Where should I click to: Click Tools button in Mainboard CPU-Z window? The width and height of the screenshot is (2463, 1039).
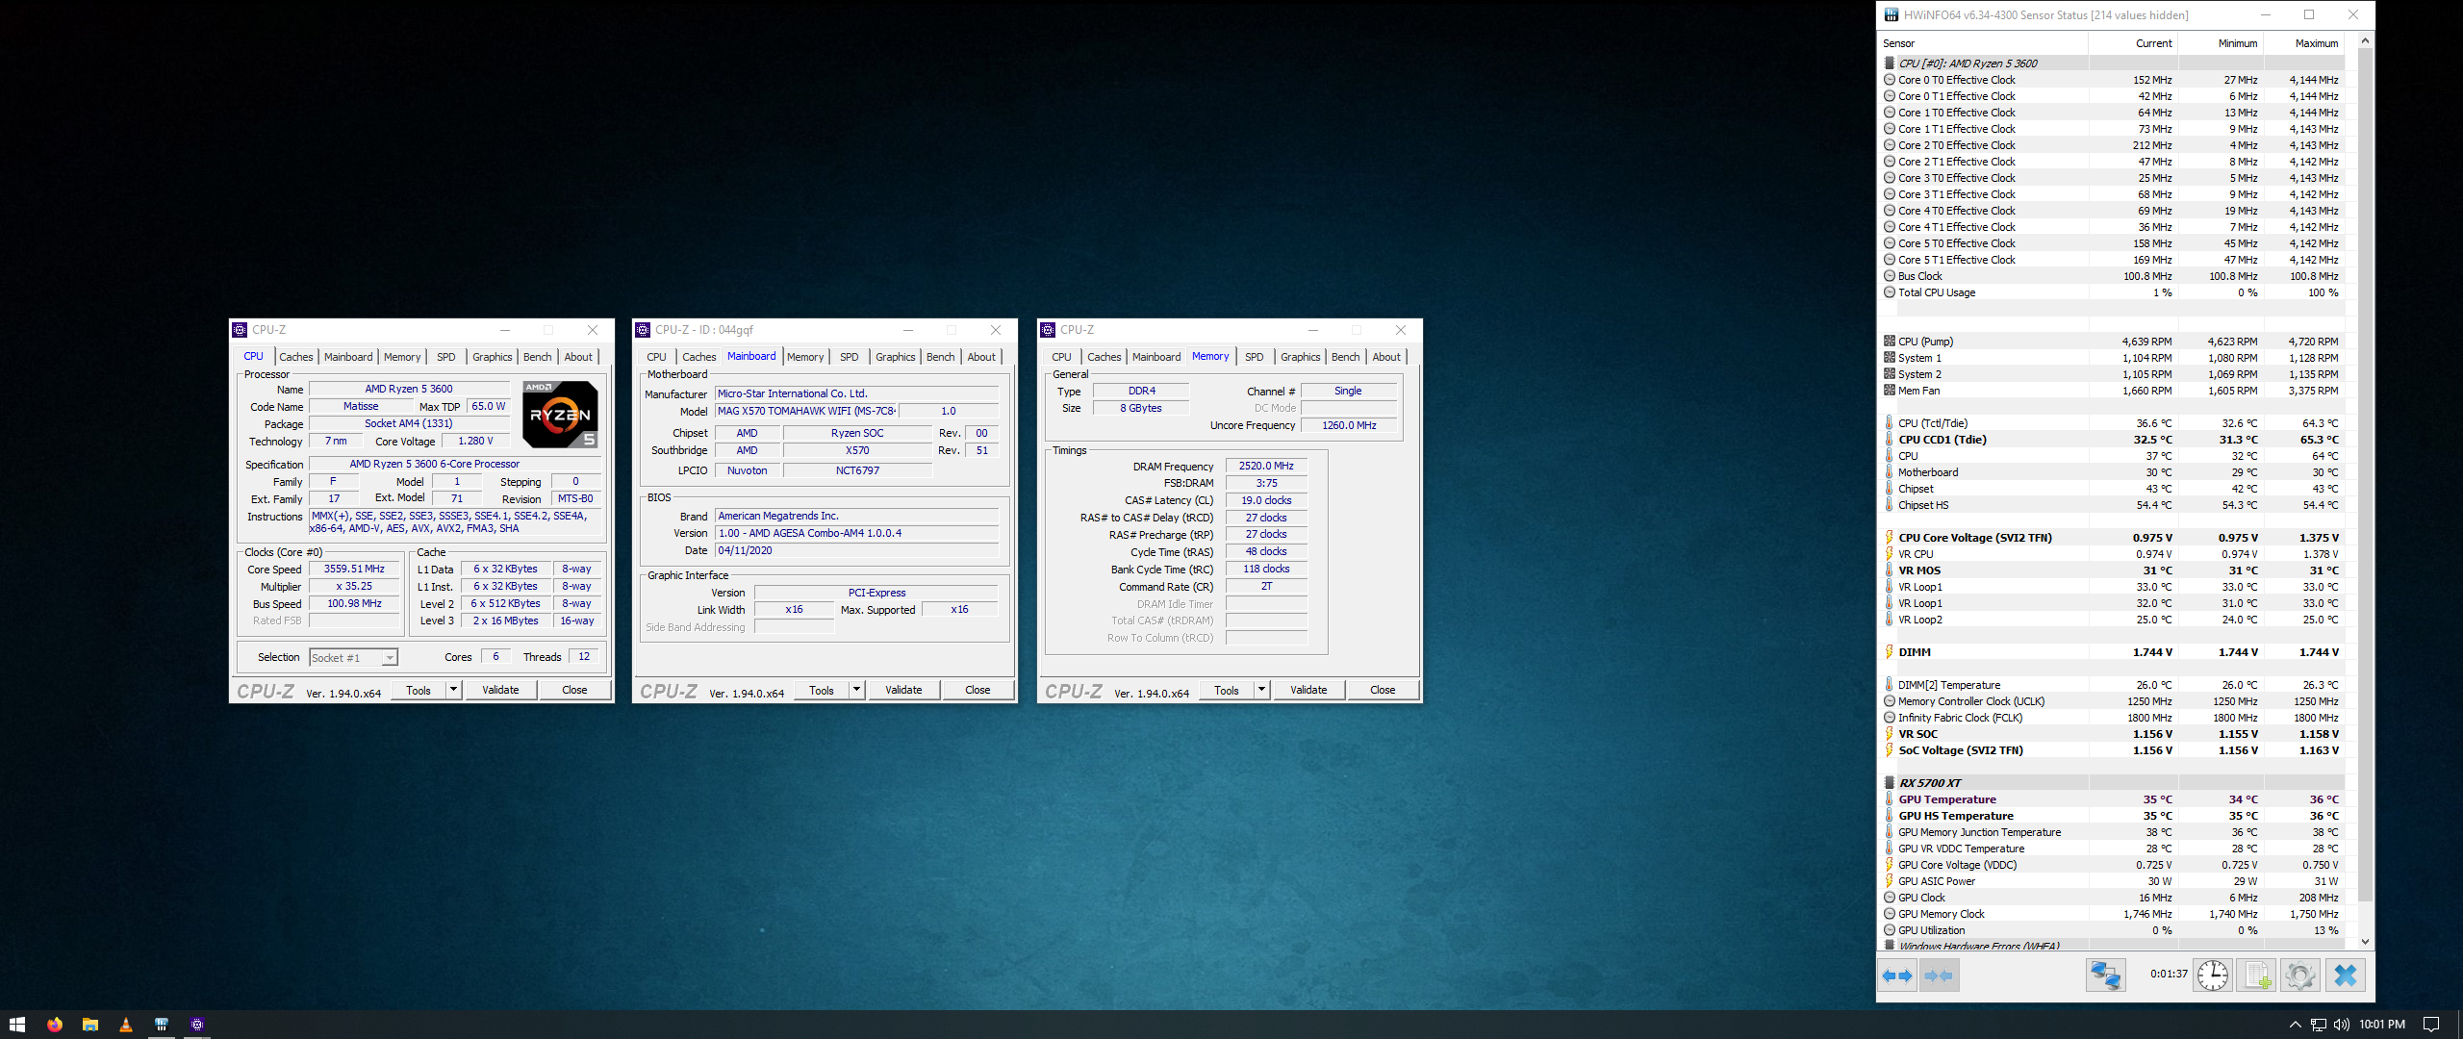822,690
